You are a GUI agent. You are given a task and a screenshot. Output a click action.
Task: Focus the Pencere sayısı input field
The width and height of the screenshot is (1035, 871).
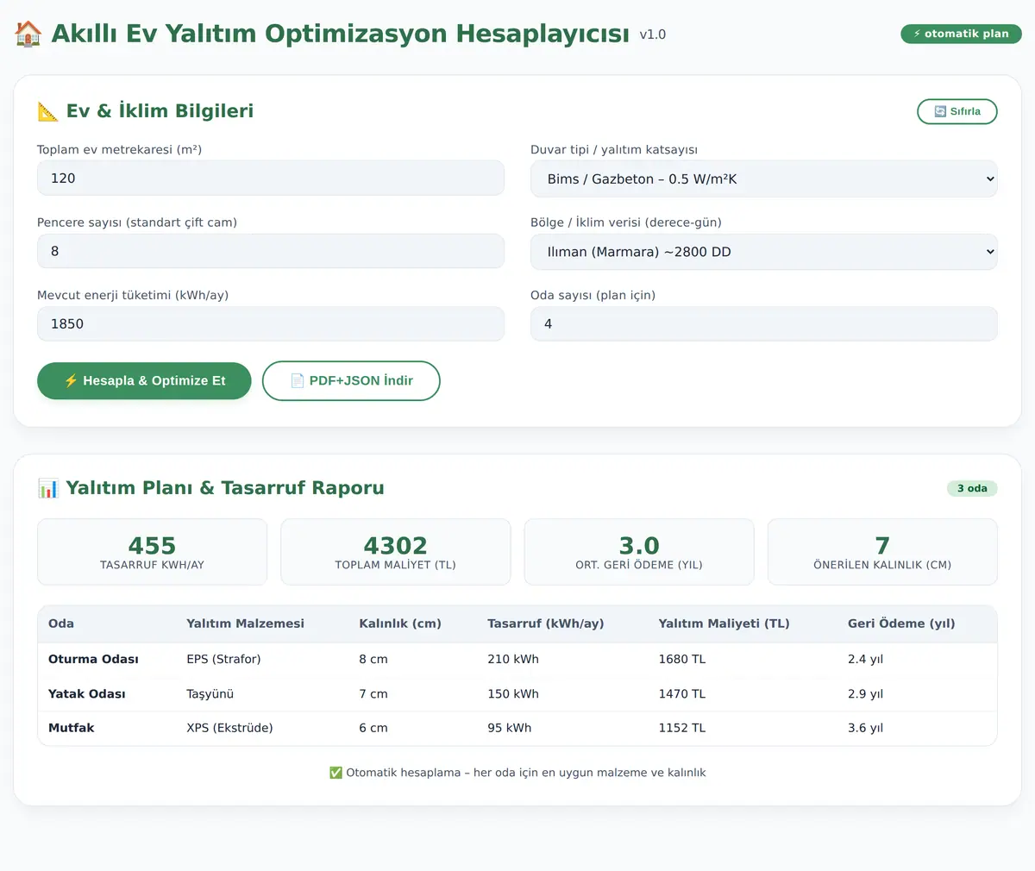tap(270, 251)
